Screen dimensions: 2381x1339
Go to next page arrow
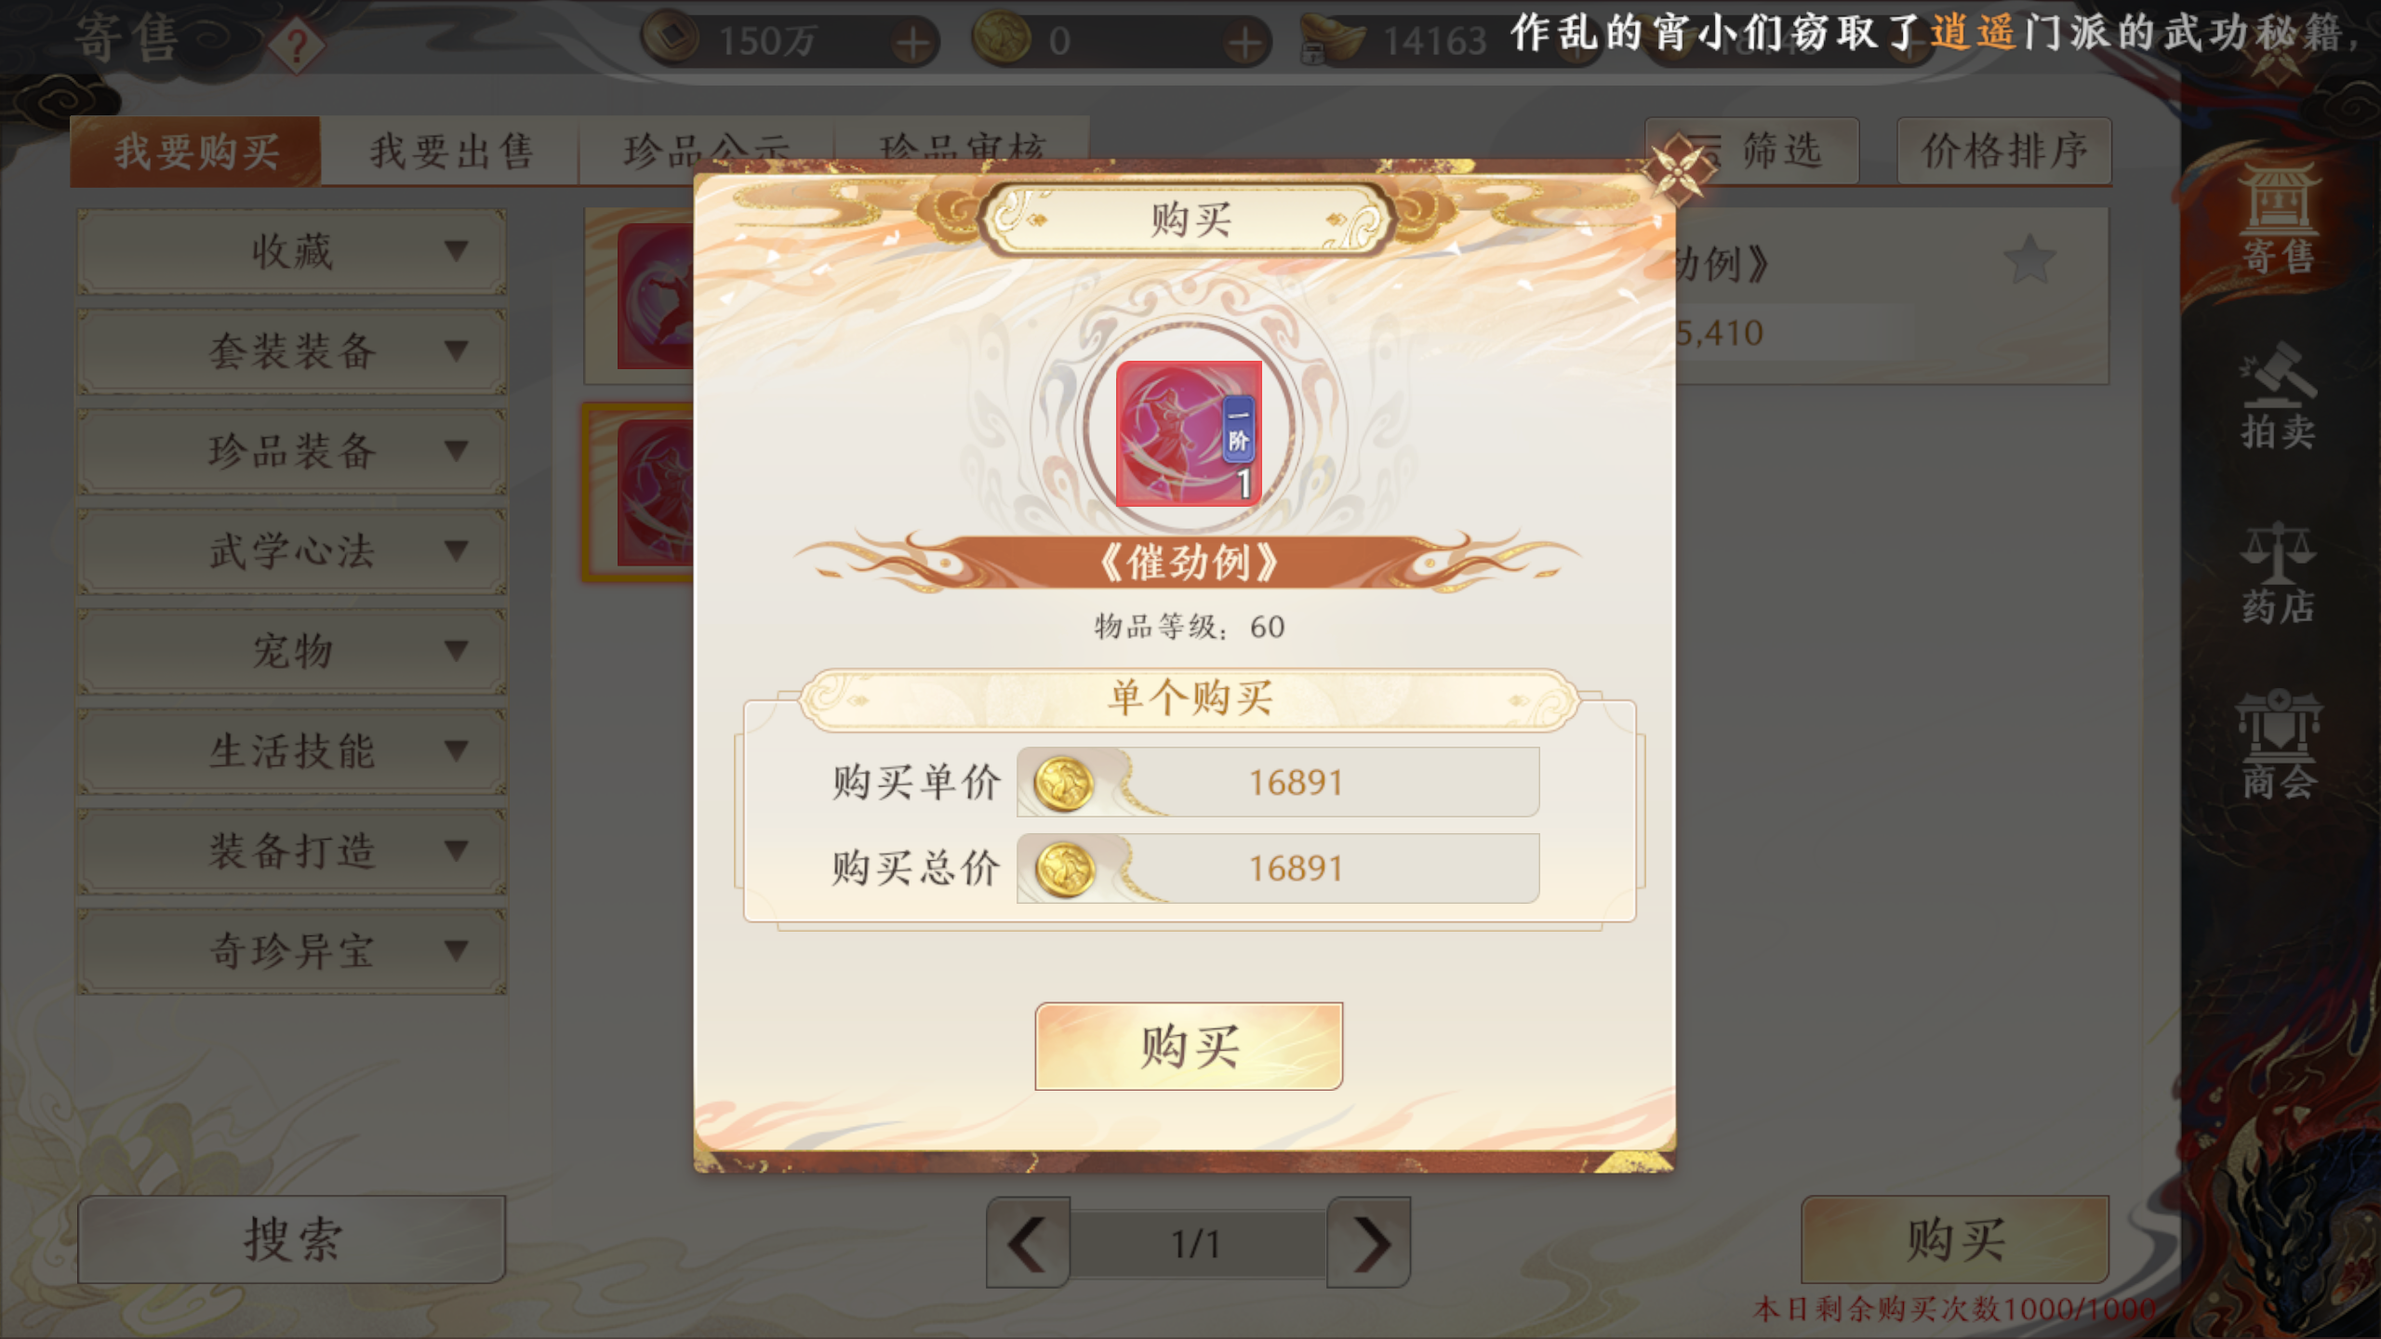1369,1243
